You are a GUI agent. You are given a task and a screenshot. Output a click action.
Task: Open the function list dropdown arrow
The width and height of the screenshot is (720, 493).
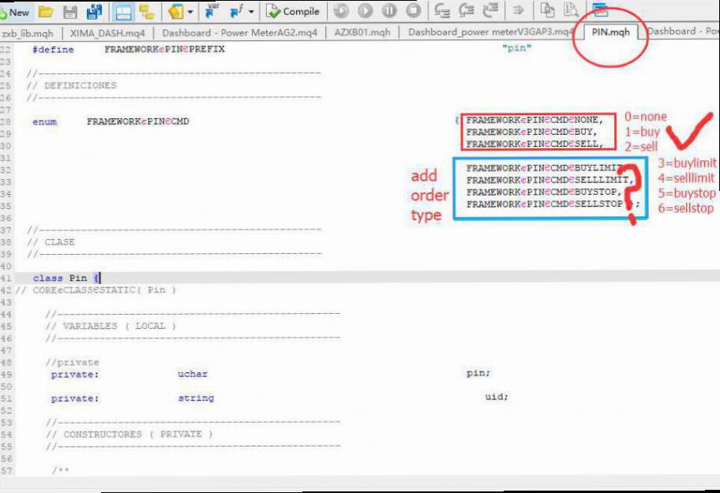pyautogui.click(x=251, y=12)
